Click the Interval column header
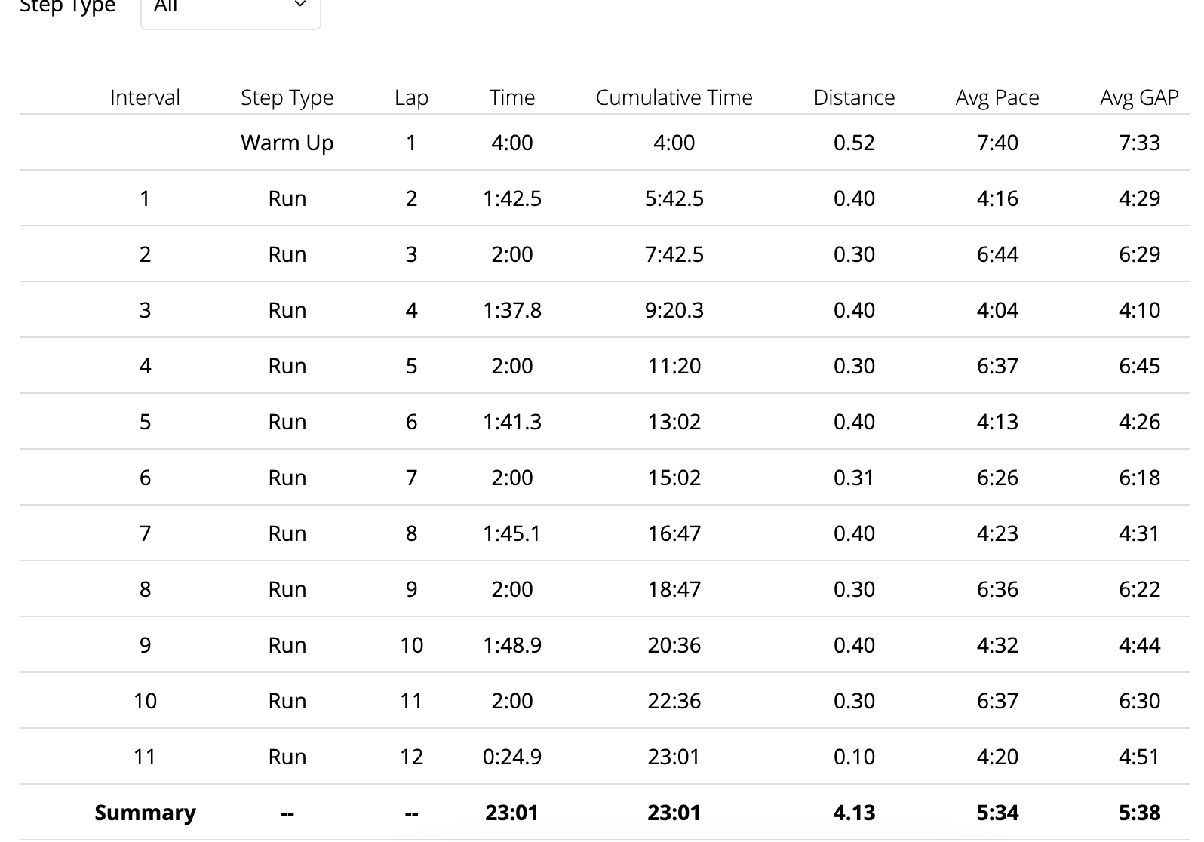 click(x=145, y=97)
